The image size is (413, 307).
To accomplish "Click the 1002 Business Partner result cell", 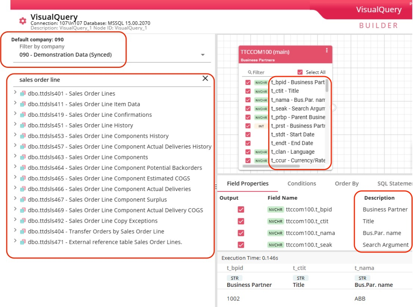I will coord(233,299).
